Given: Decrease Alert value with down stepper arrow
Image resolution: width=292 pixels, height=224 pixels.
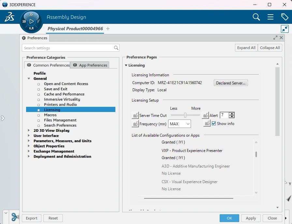Looking at the screenshot, I should [x=232, y=117].
